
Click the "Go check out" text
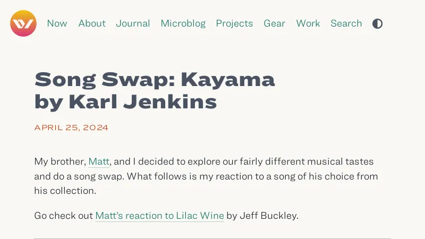tap(63, 216)
